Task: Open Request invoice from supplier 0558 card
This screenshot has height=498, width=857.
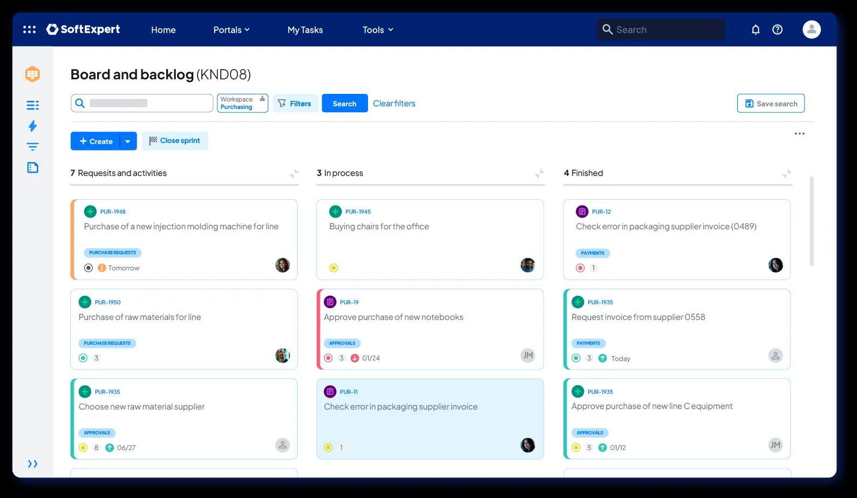Action: pyautogui.click(x=677, y=329)
